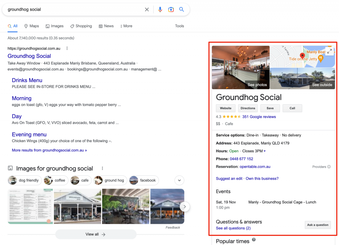This screenshot has height=245, width=339.
Task: Filter images by coffee chip
Action: point(56,180)
